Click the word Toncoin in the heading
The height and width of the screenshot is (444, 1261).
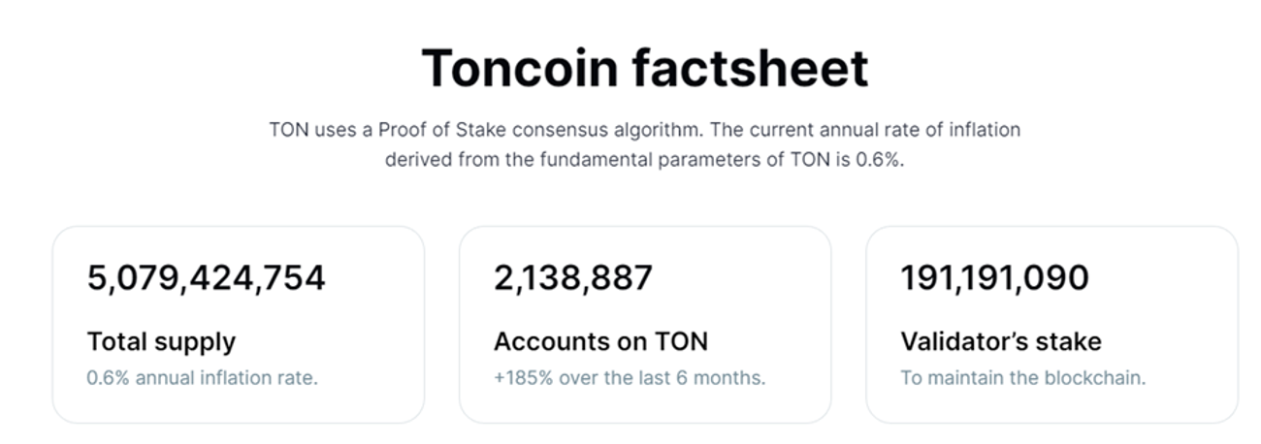[519, 69]
